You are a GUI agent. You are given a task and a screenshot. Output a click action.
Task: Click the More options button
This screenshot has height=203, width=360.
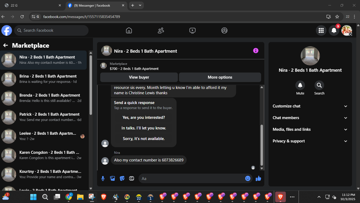pyautogui.click(x=220, y=77)
